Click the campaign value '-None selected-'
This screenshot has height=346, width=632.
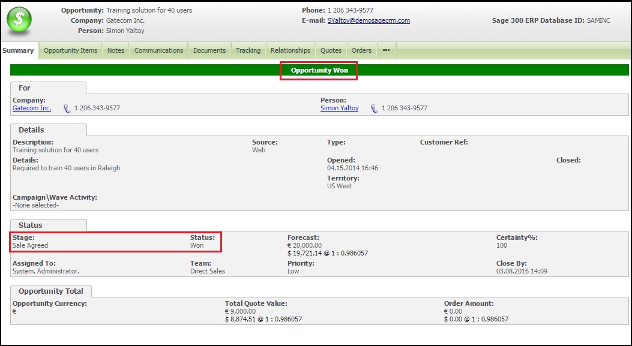click(36, 205)
